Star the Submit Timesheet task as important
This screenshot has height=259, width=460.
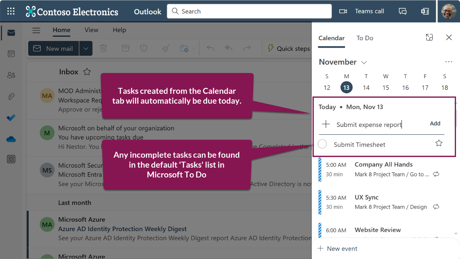coord(439,143)
